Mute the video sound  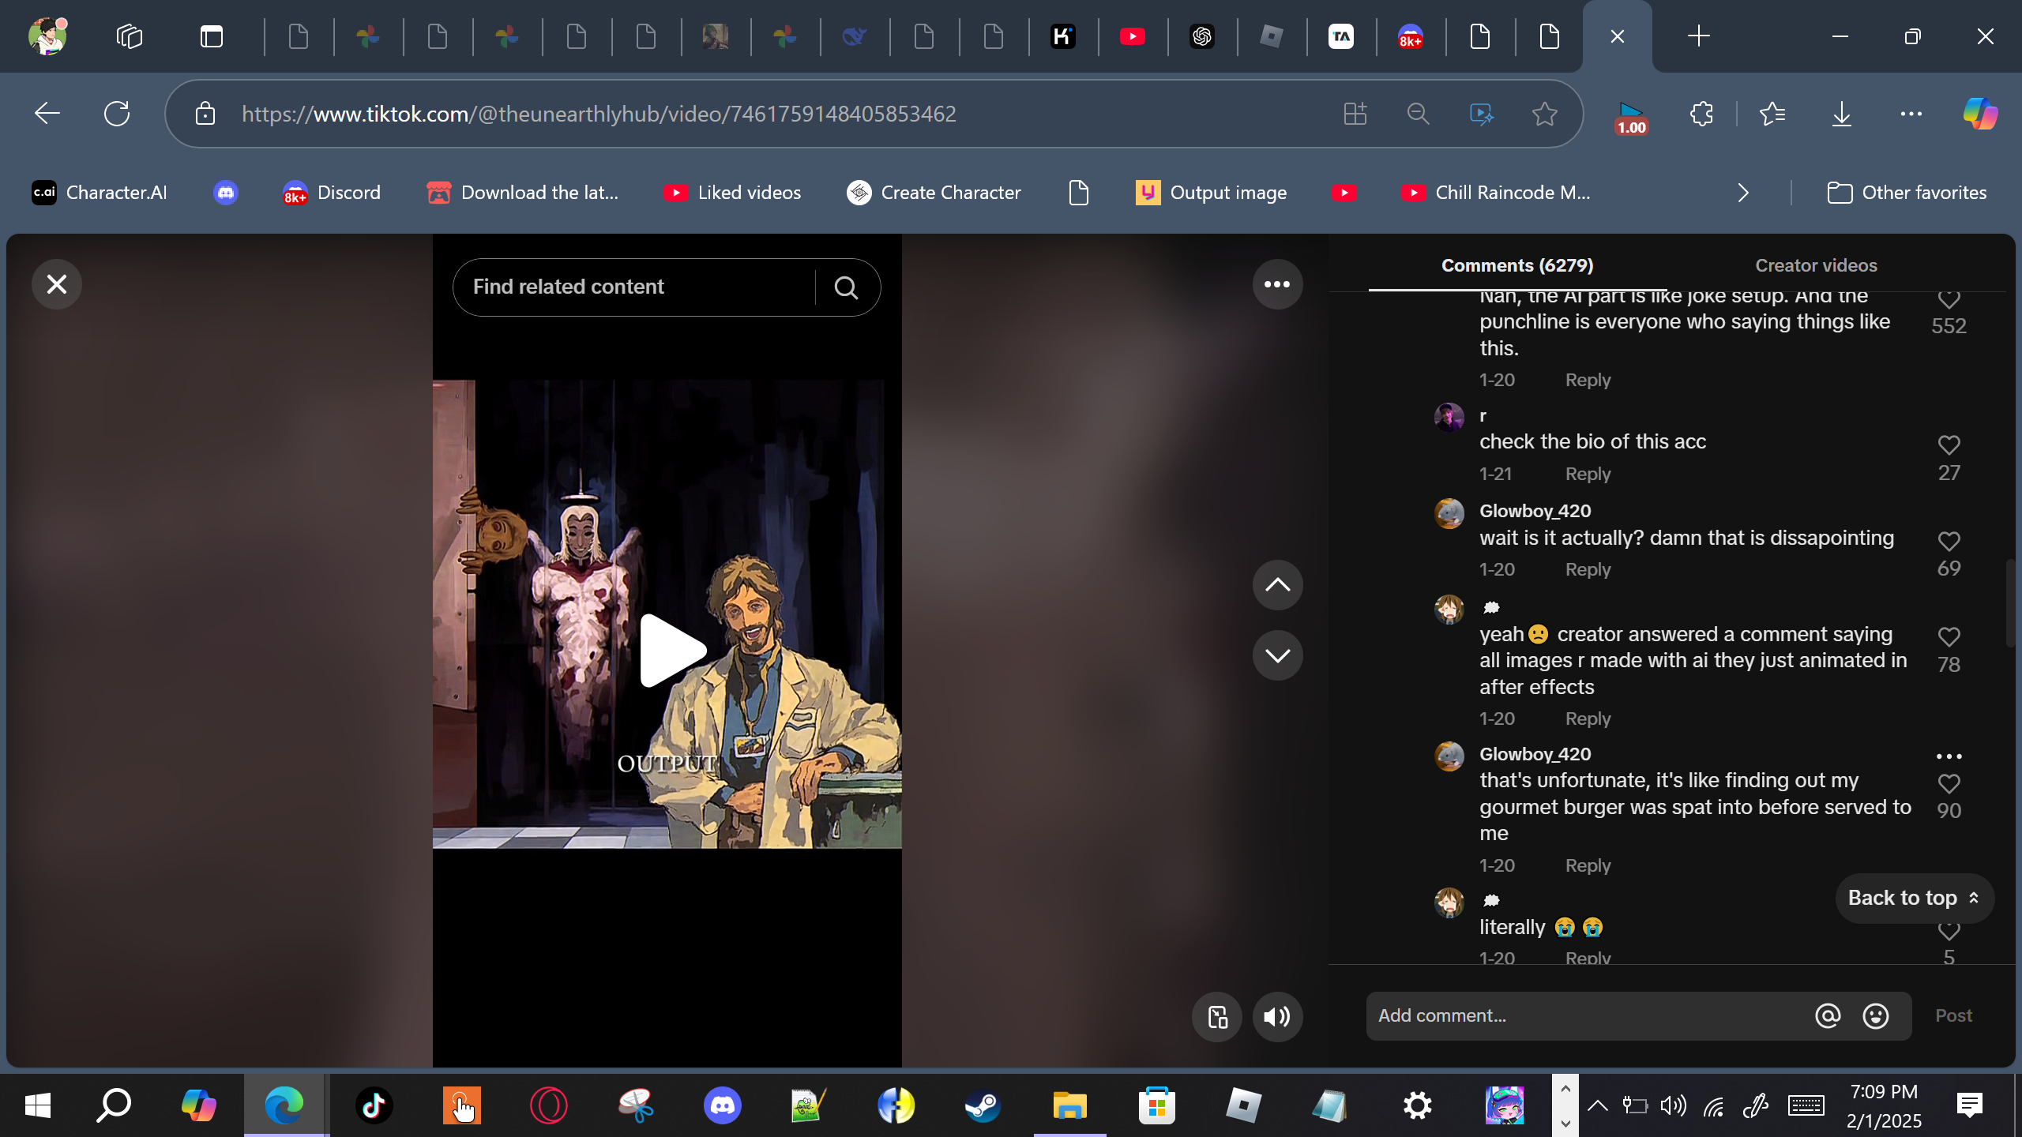click(x=1277, y=1016)
